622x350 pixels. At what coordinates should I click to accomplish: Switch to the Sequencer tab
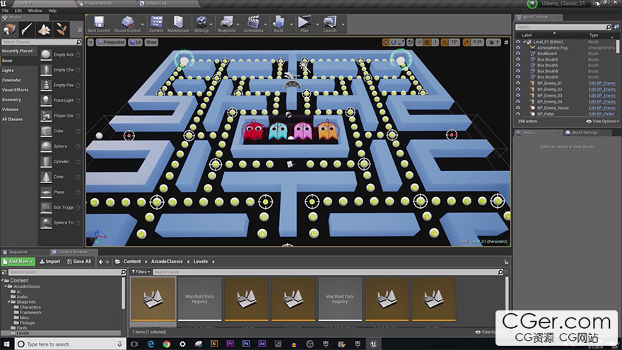(18, 252)
